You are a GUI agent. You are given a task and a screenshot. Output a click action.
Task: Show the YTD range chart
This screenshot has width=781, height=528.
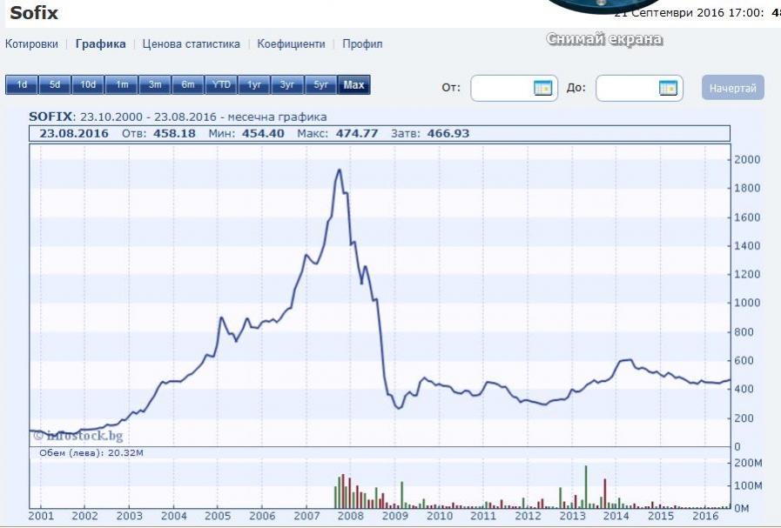click(221, 84)
